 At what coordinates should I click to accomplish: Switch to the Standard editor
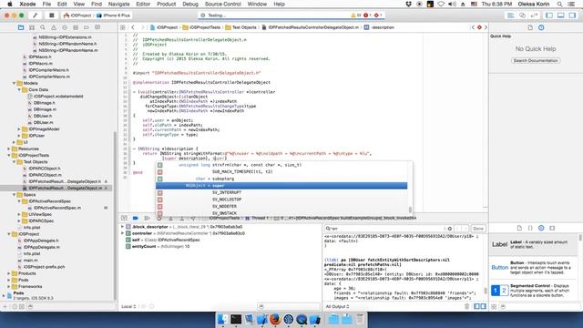pos(510,15)
